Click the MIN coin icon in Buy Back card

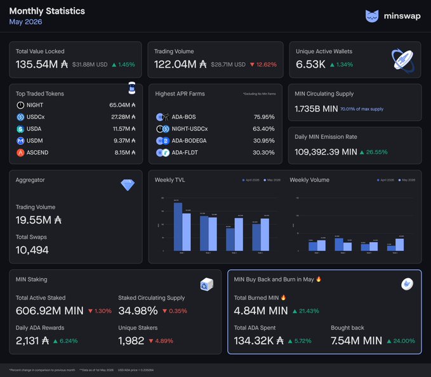(x=407, y=284)
